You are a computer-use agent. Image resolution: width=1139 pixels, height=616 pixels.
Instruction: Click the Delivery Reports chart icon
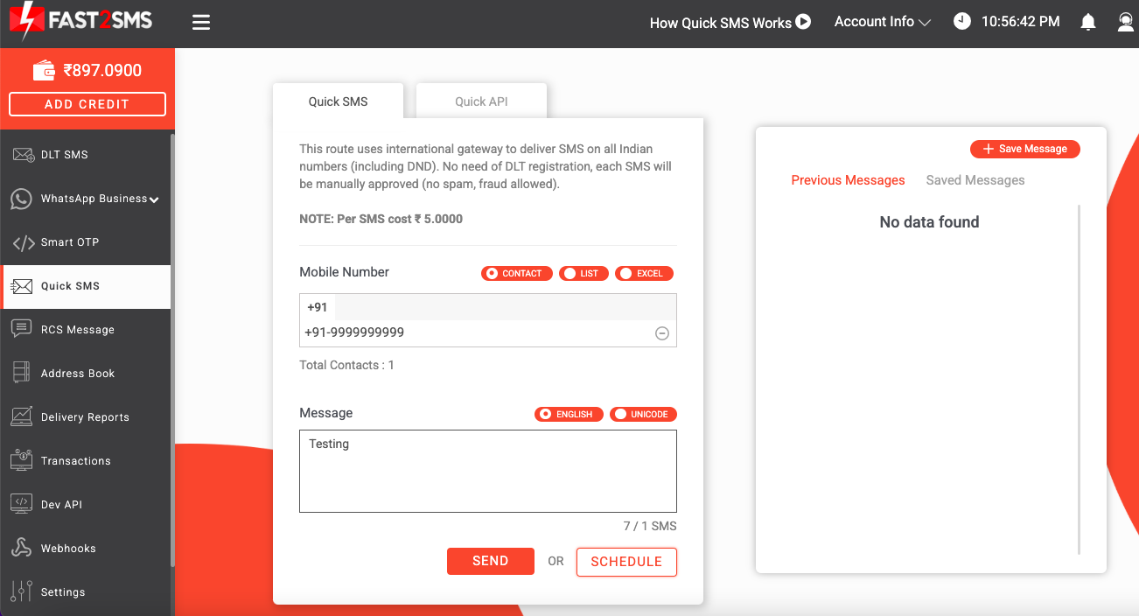(x=22, y=416)
